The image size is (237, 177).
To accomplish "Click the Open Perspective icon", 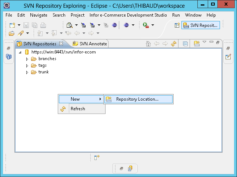I will (x=177, y=25).
